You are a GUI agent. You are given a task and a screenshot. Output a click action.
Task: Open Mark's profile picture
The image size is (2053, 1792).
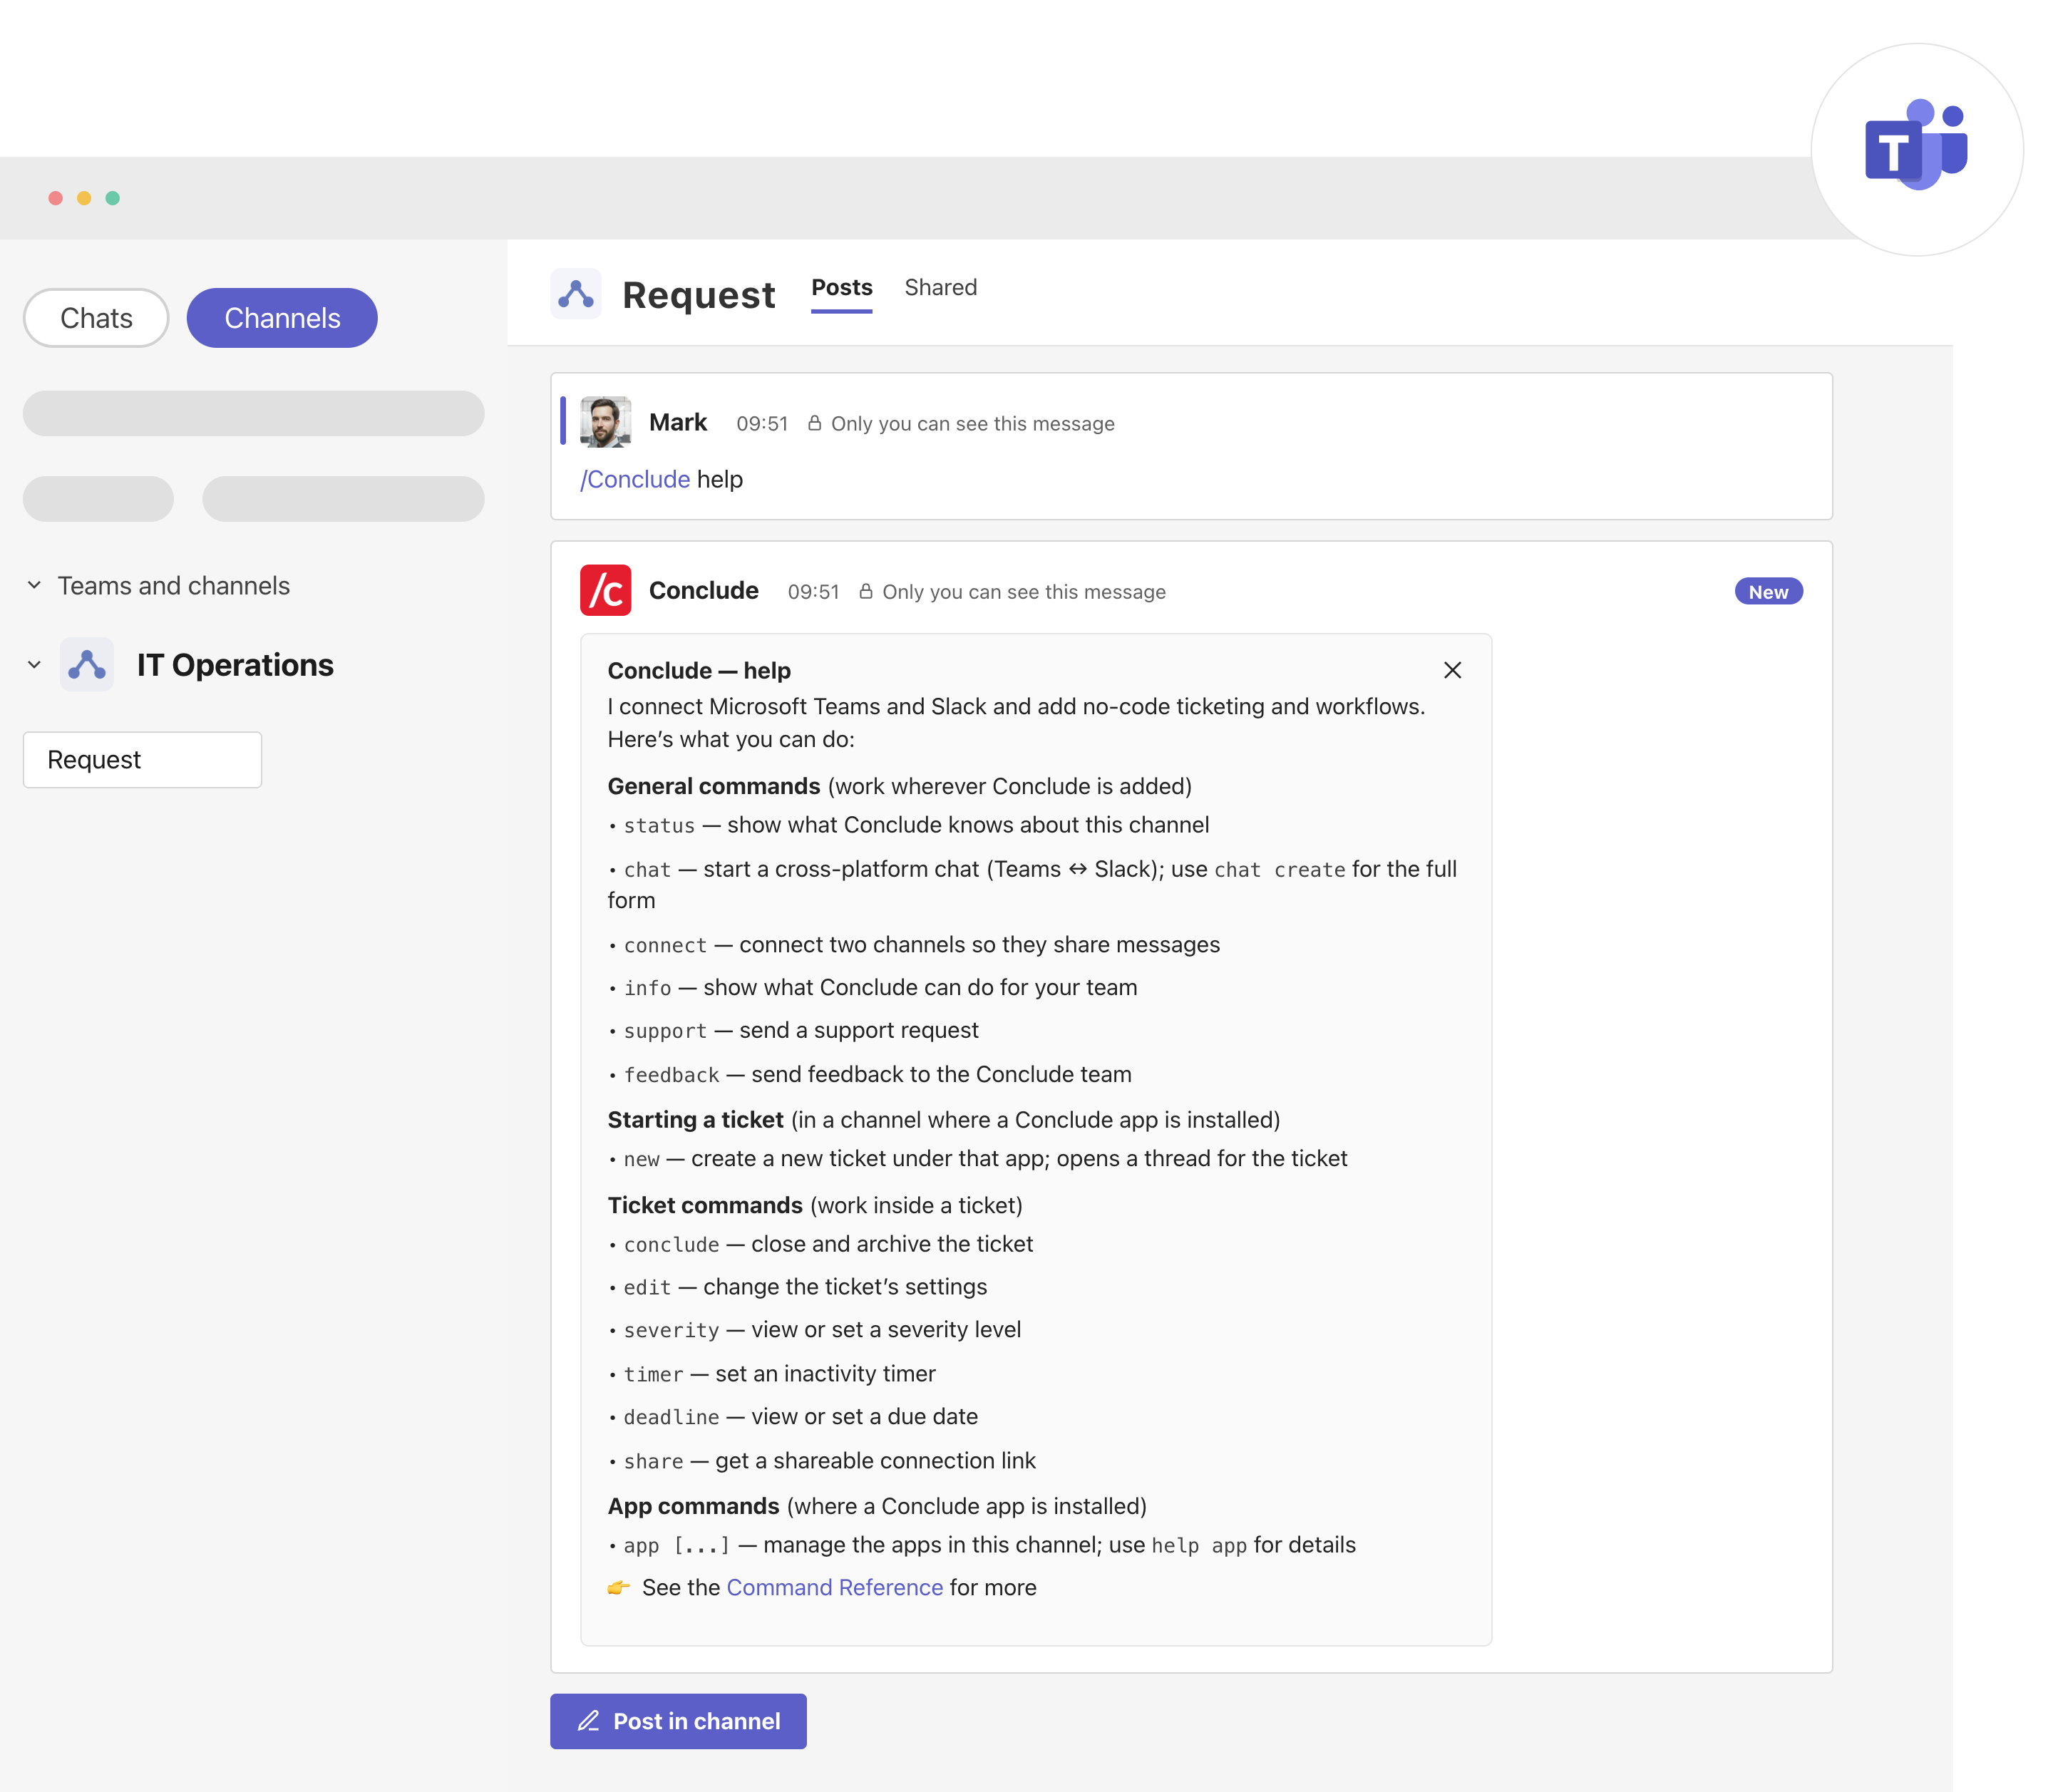point(606,422)
